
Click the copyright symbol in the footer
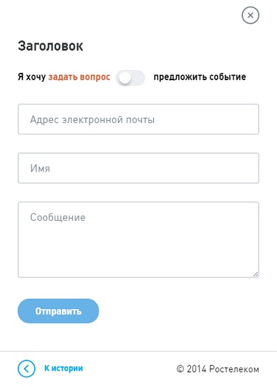tap(180, 369)
